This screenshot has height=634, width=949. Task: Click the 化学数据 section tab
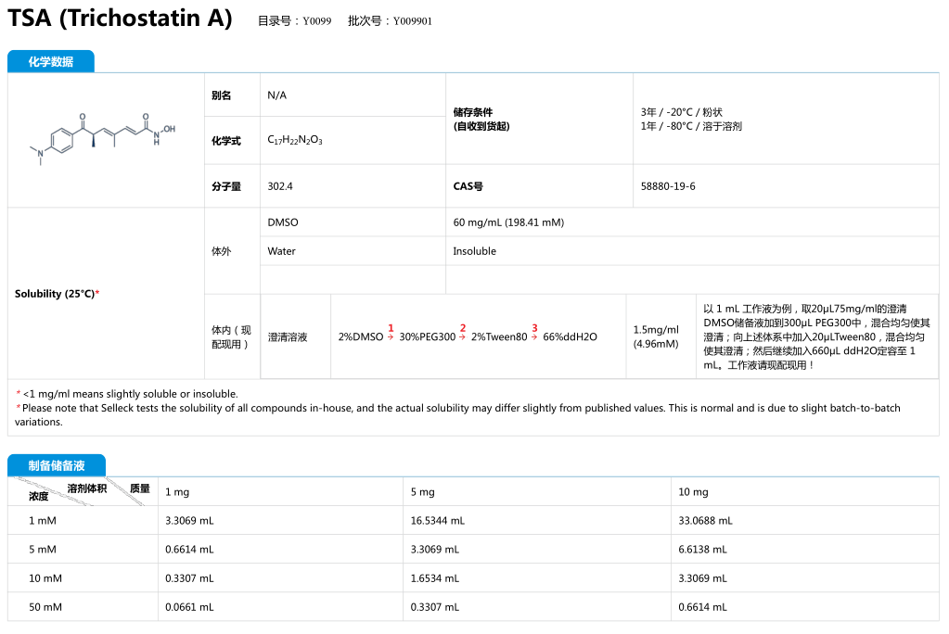[x=51, y=61]
